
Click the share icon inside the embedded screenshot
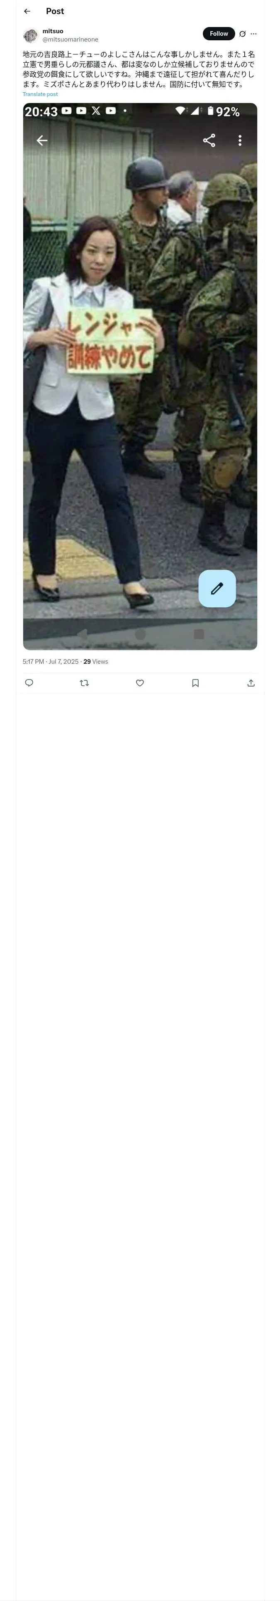[x=209, y=140]
